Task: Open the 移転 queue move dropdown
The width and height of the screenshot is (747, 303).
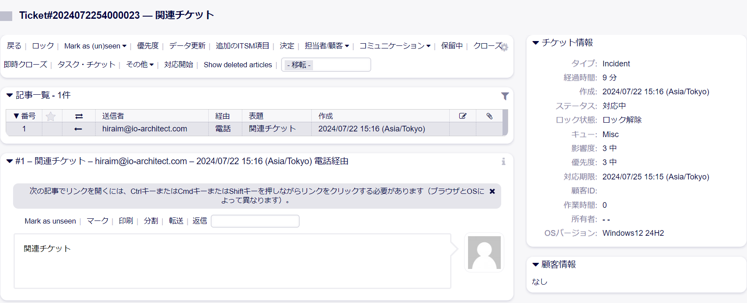Action: point(326,65)
